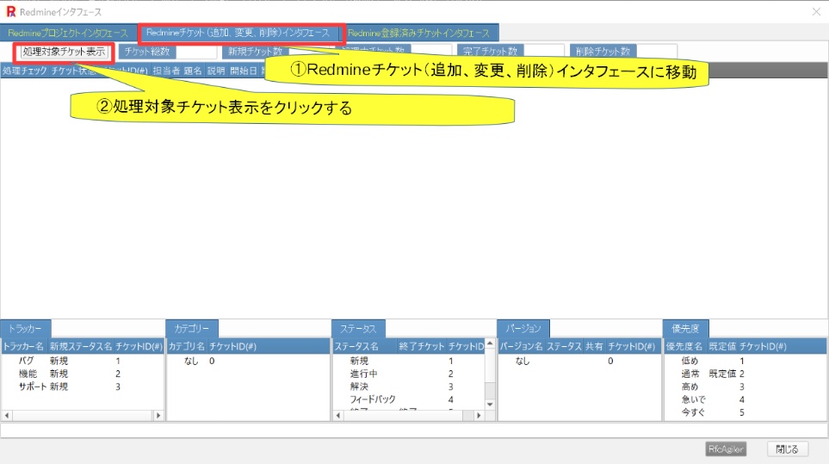Click the 新規チケット数 label

pyautogui.click(x=256, y=52)
